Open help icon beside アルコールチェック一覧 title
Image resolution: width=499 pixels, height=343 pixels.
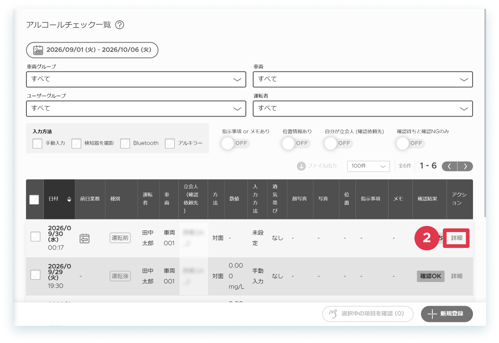coord(119,25)
